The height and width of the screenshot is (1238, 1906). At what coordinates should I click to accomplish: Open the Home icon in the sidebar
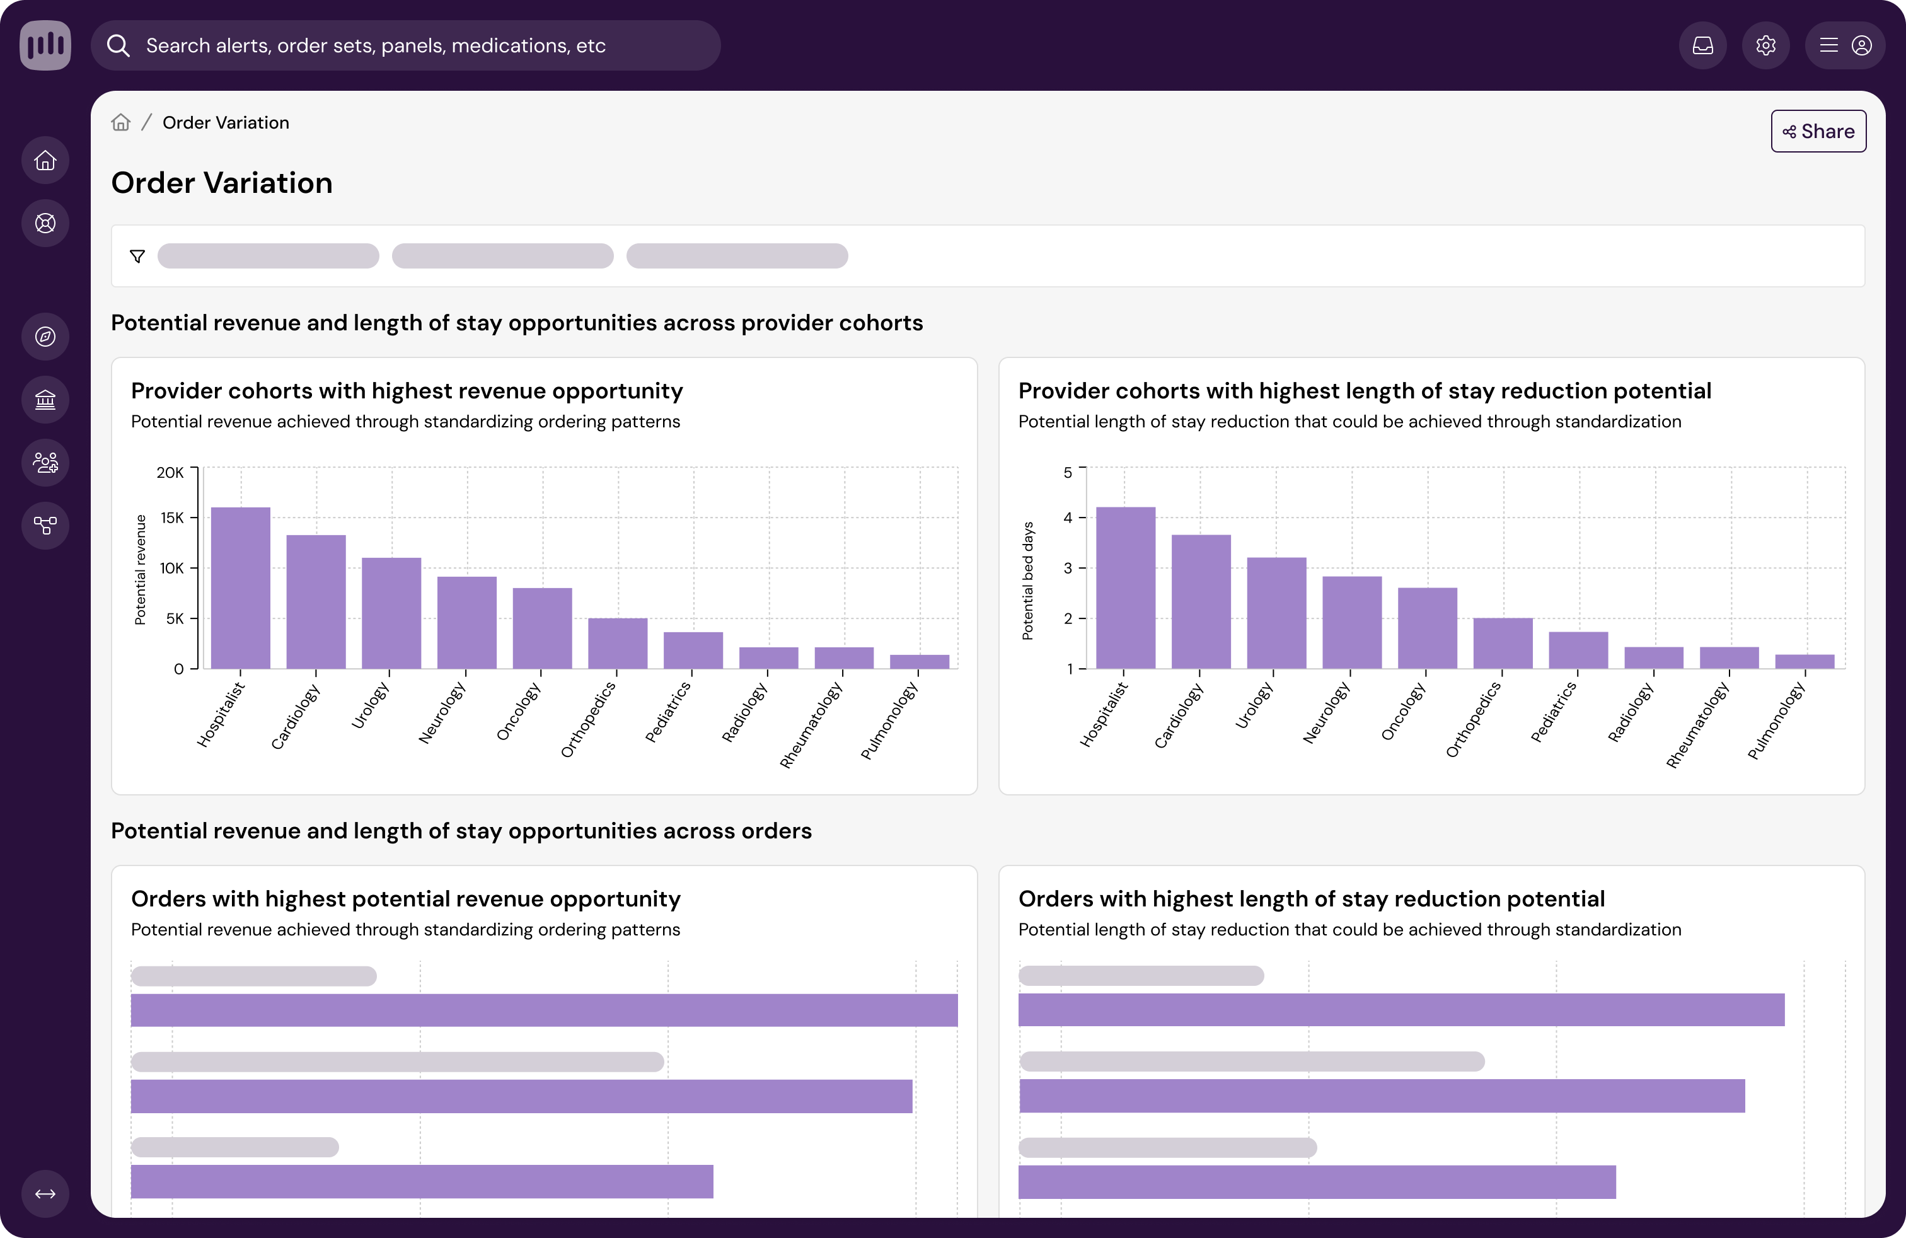(45, 161)
